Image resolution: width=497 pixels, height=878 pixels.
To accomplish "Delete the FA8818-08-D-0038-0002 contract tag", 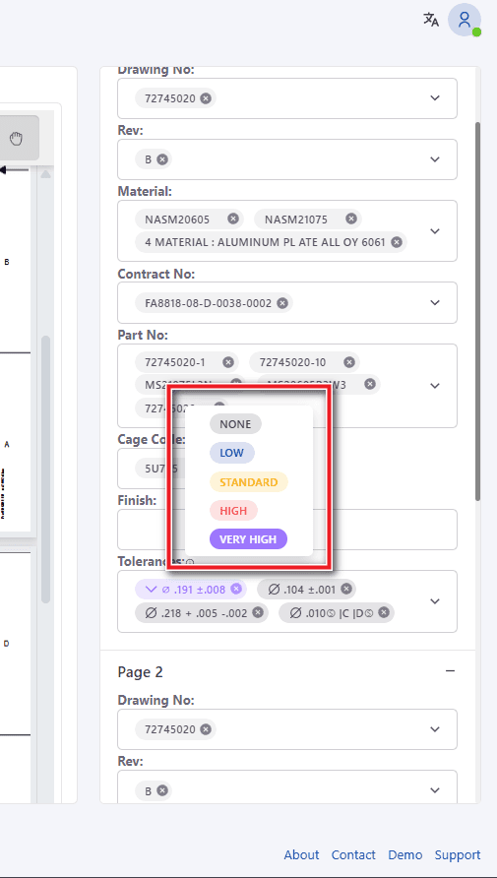I will pyautogui.click(x=282, y=303).
